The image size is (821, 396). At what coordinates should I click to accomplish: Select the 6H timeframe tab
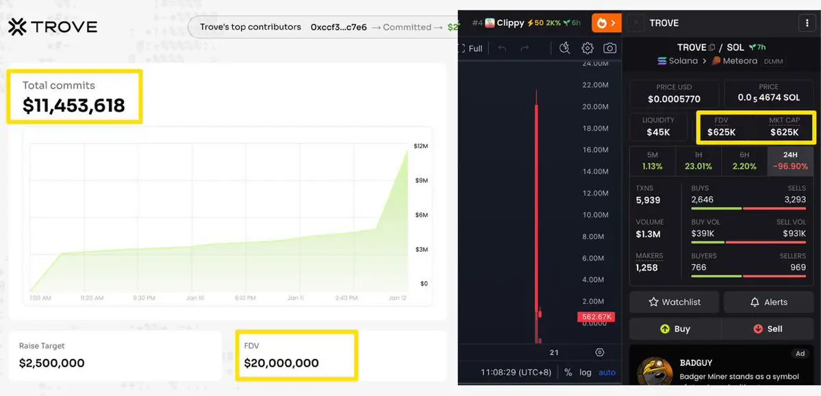coord(744,161)
